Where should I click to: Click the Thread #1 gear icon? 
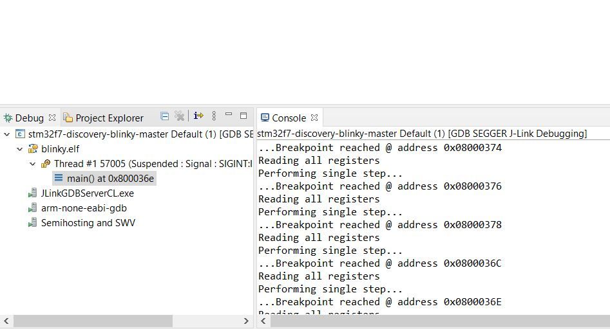click(46, 163)
